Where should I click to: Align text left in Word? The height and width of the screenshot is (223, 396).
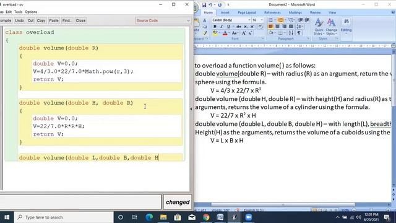[270, 26]
